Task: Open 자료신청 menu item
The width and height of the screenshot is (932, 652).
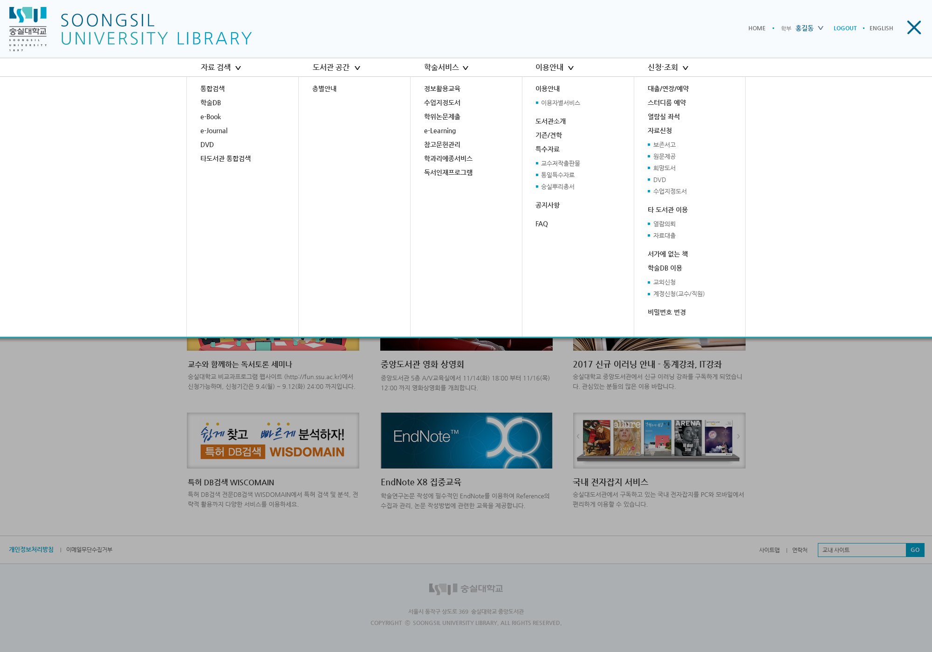Action: (x=659, y=130)
